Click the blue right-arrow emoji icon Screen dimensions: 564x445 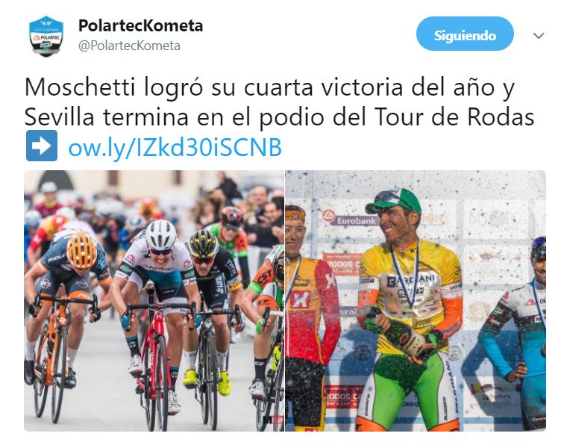coord(42,146)
